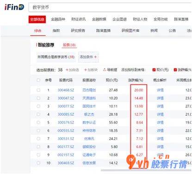The image size is (192, 174).
Task: Switch to the 路演直播 sub-tab
Action: tap(103, 31)
